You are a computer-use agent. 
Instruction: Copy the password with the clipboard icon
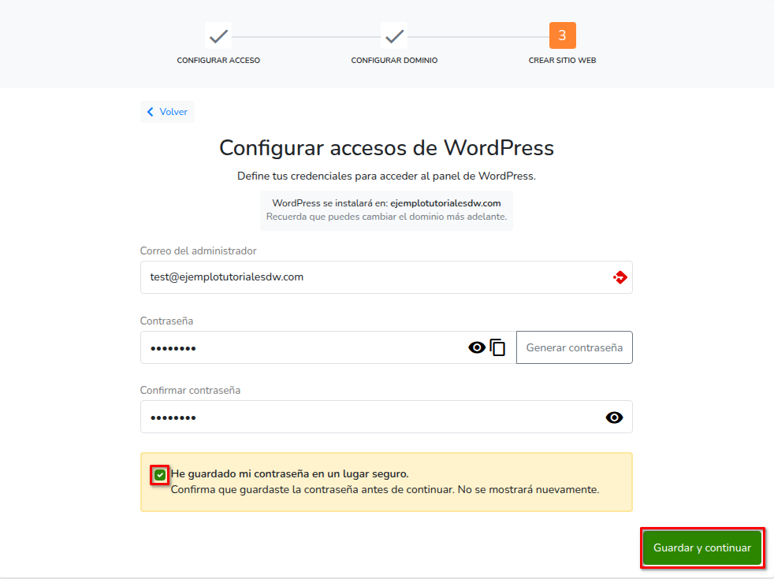(x=497, y=347)
